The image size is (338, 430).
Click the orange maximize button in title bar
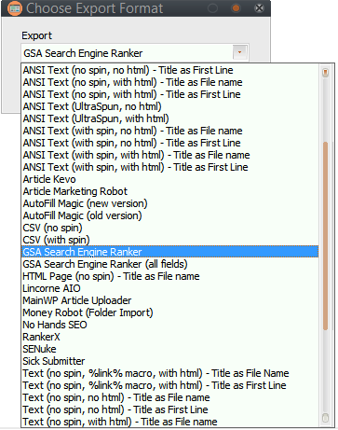point(236,8)
